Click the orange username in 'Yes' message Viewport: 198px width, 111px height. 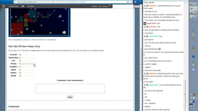[153, 27]
